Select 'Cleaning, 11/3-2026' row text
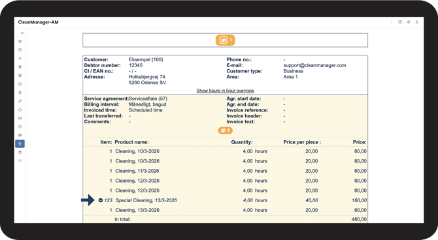The image size is (438, 240). click(x=137, y=171)
